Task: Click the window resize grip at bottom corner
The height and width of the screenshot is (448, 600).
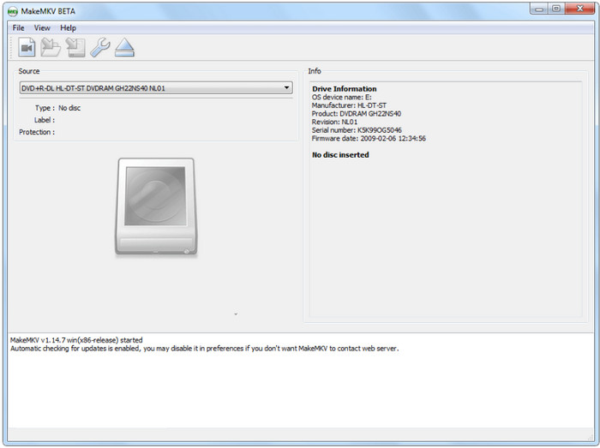Action: pyautogui.click(x=590, y=437)
